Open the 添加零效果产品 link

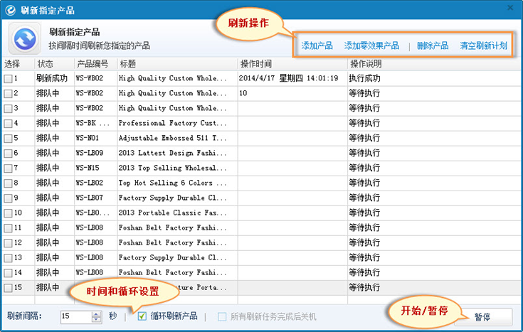point(371,45)
